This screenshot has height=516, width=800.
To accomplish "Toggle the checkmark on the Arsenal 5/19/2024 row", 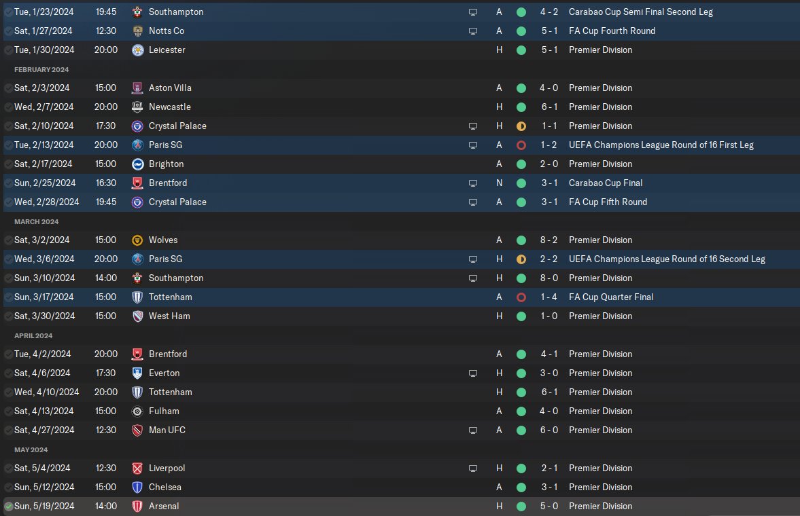I will tap(8, 506).
